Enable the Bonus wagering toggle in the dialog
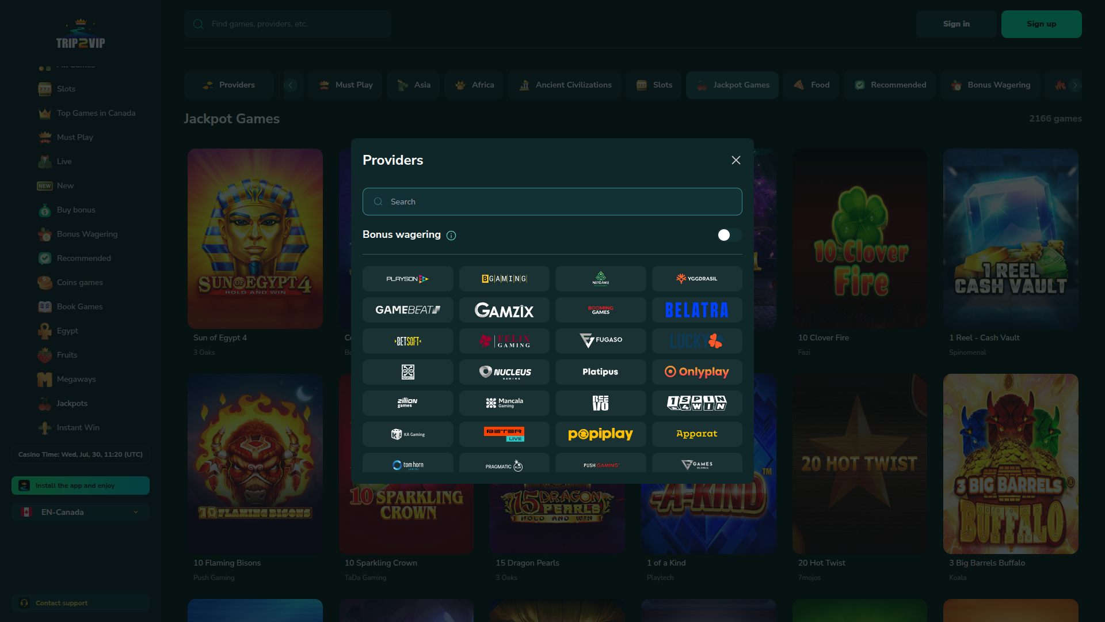1105x622 pixels. (x=729, y=235)
